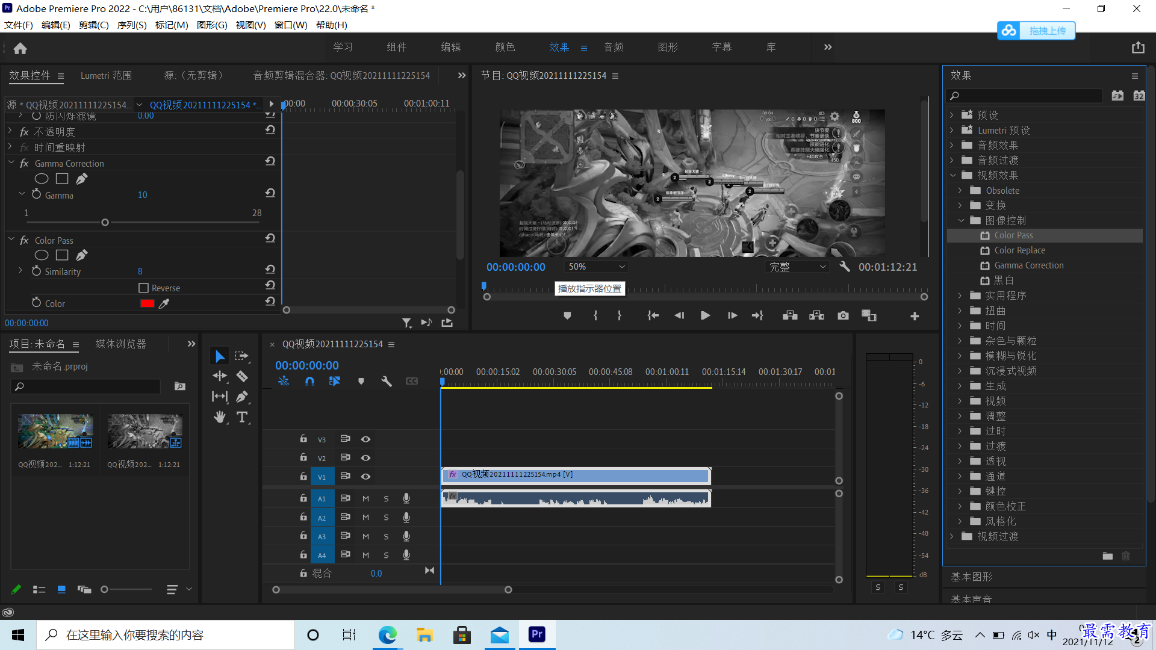Screen dimensions: 1156x650
Task: Click Mark Out bracket button
Action: [x=620, y=315]
